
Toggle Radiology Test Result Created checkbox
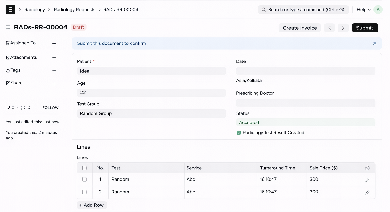[x=239, y=133]
